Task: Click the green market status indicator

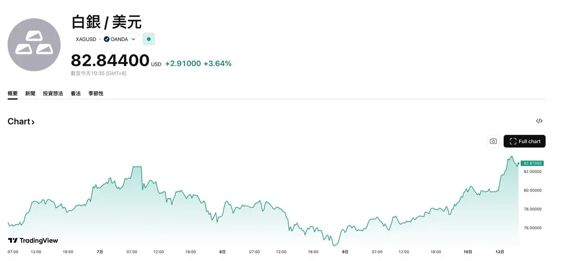Action: click(x=149, y=39)
